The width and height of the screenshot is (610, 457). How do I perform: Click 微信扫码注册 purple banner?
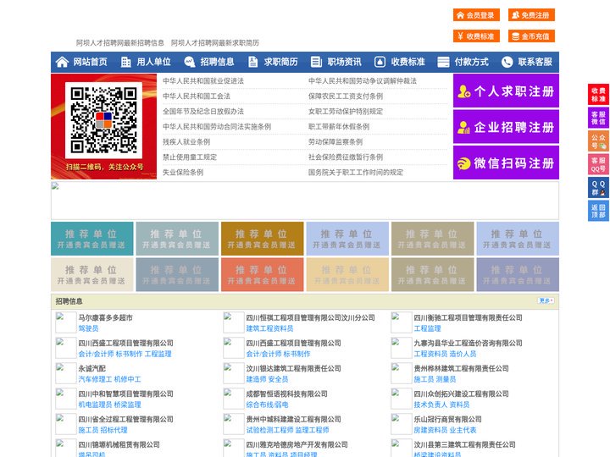[506, 162]
